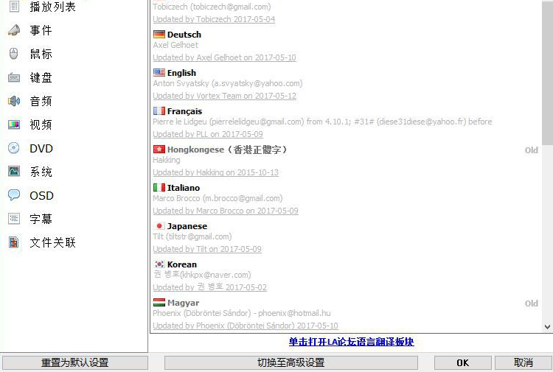Click the US flag next to English
The height and width of the screenshot is (372, 553).
[159, 73]
